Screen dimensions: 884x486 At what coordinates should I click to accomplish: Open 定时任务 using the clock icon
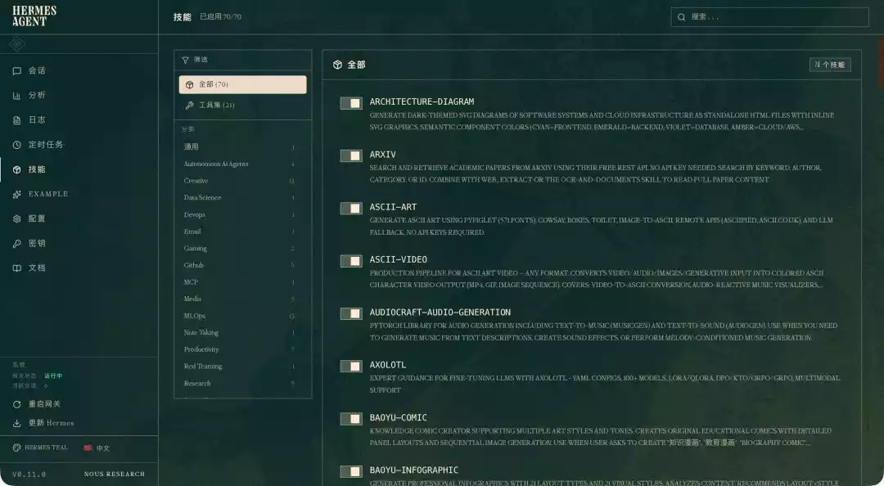(17, 145)
